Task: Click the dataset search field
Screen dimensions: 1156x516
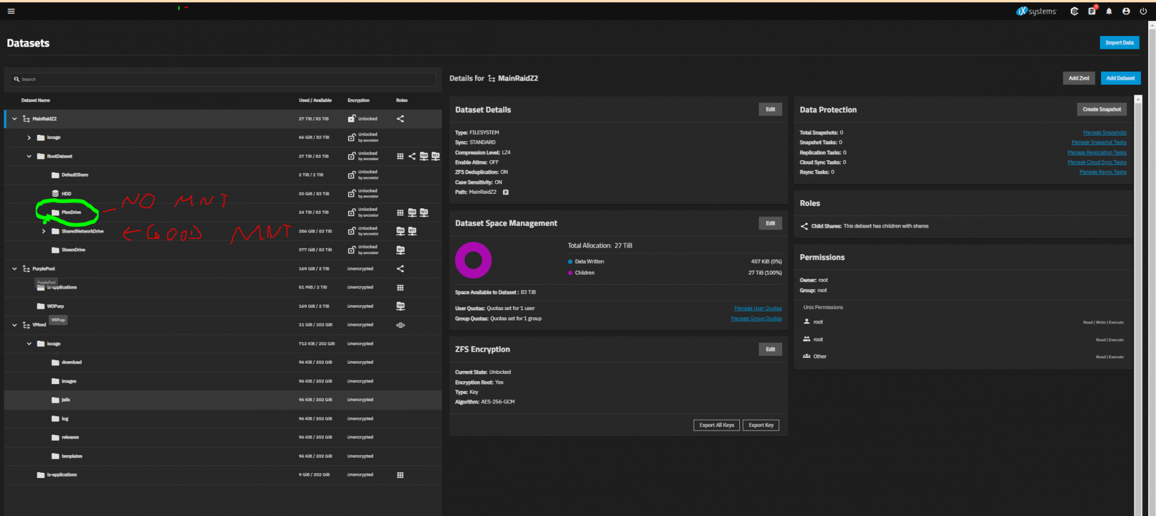Action: pos(223,79)
